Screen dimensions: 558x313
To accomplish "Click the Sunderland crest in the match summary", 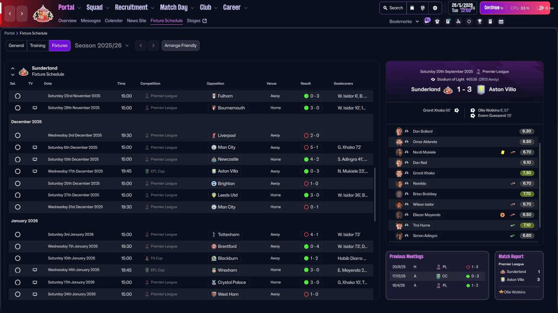I will pyautogui.click(x=448, y=90).
